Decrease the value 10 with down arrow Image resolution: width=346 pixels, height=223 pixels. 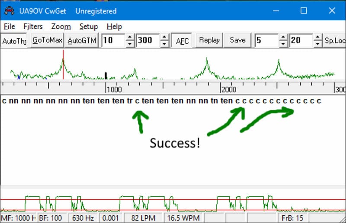130,44
